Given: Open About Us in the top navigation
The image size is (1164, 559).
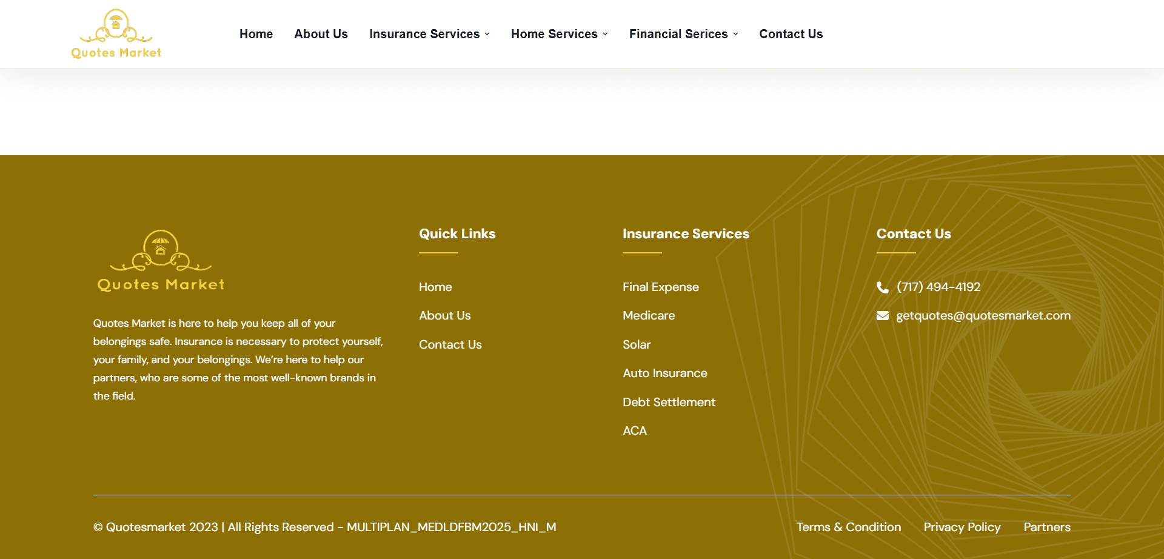Looking at the screenshot, I should (321, 34).
